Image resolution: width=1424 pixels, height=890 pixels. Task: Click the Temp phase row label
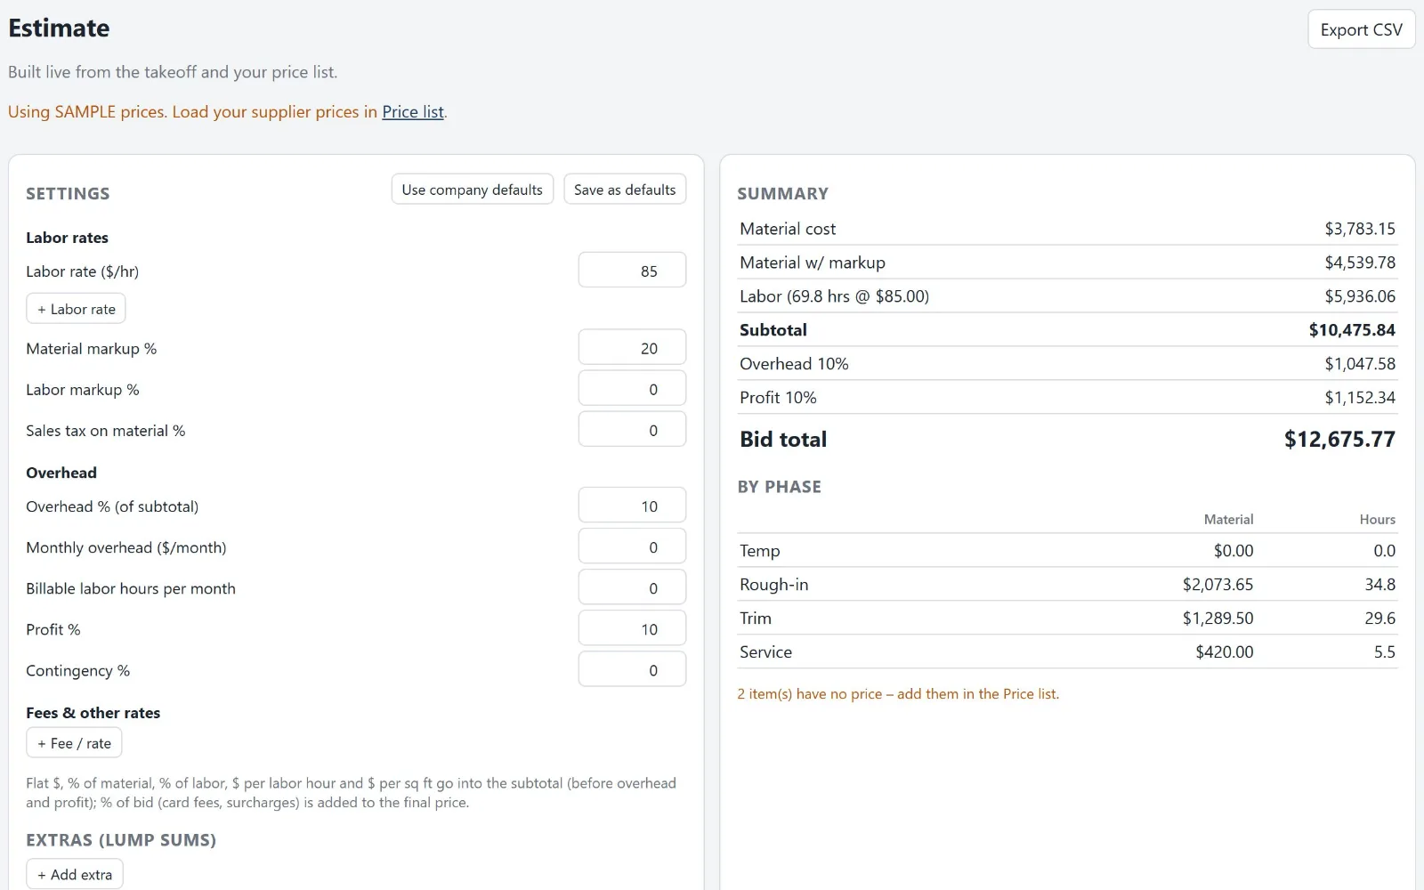click(759, 551)
